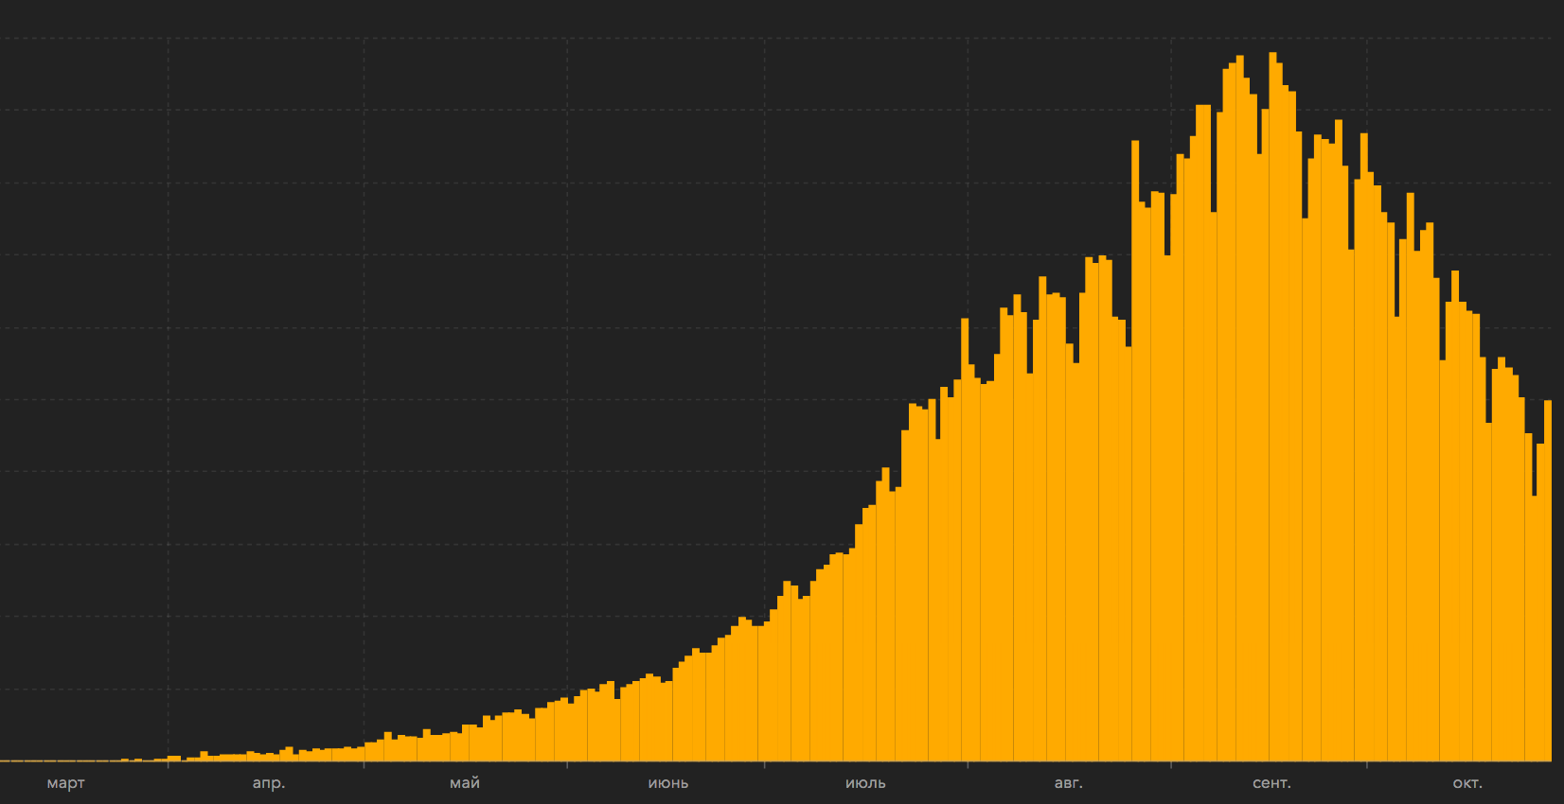1564x804 pixels.
Task: Click axis tick between март and апр.
Action: click(169, 762)
